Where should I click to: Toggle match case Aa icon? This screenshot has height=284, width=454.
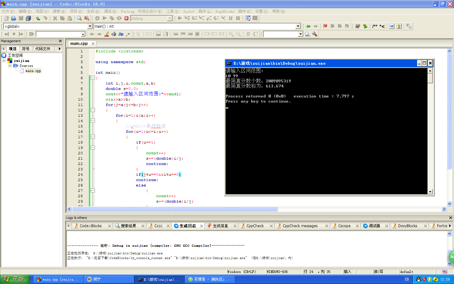tap(121, 34)
